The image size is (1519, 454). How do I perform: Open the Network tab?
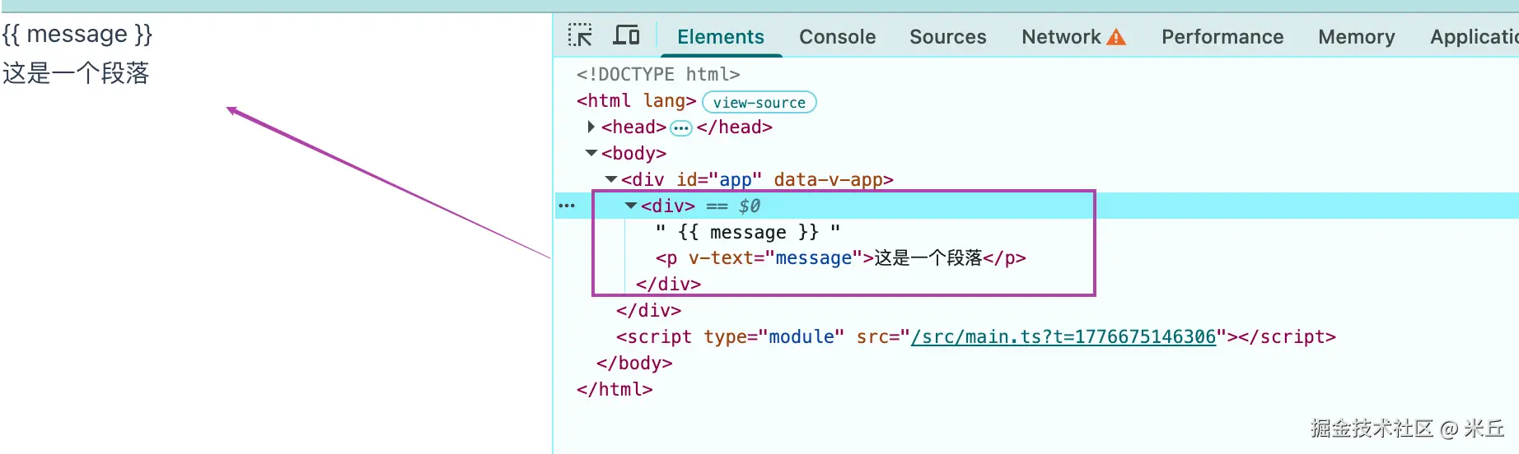coord(1061,37)
